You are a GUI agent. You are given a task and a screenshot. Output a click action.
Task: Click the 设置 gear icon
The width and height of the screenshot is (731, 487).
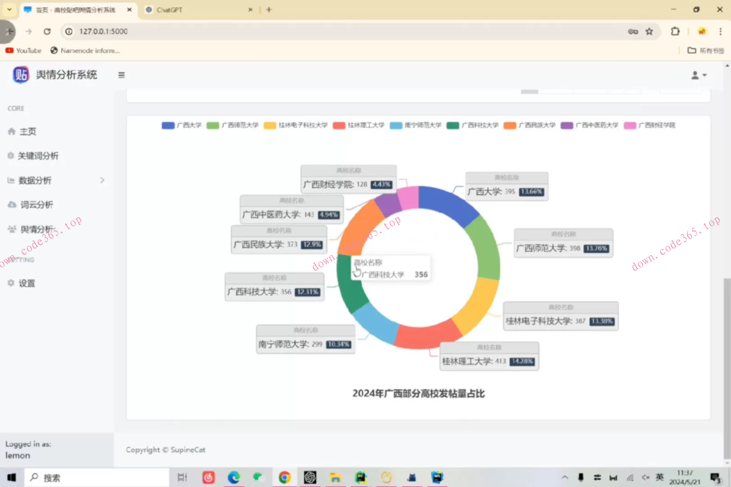coord(11,283)
